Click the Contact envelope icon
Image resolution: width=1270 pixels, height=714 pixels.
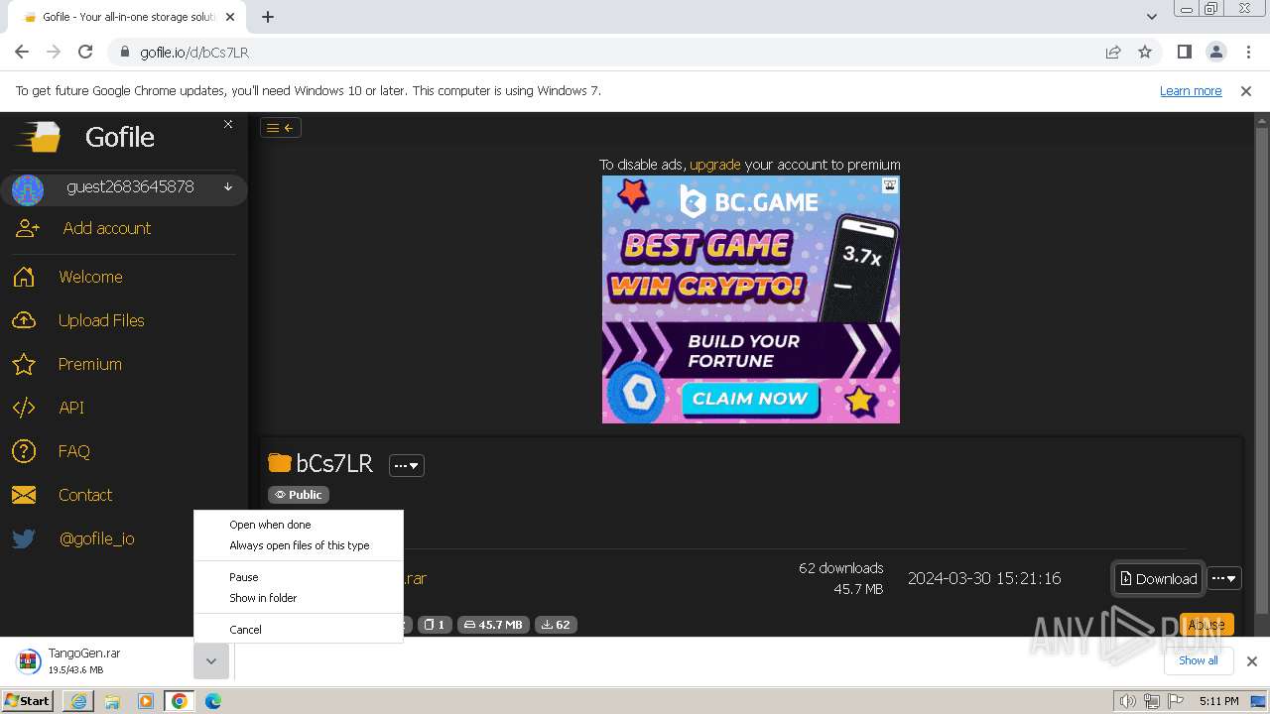[24, 495]
